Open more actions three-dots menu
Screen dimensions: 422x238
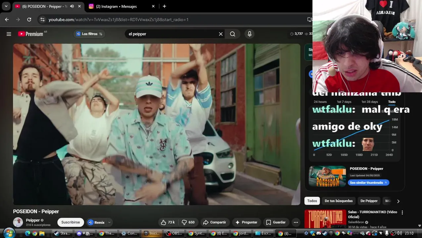(296, 222)
